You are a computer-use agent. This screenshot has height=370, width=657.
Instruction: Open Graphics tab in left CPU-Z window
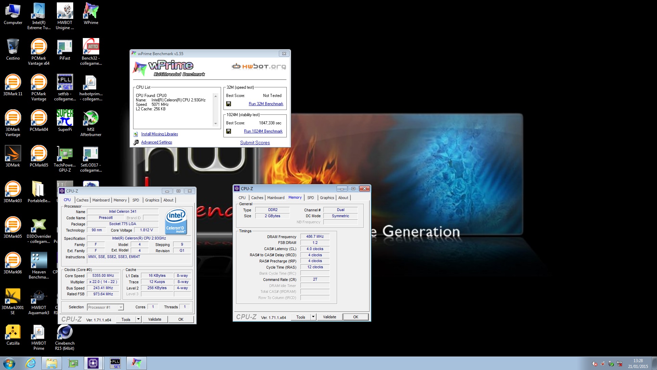click(152, 200)
